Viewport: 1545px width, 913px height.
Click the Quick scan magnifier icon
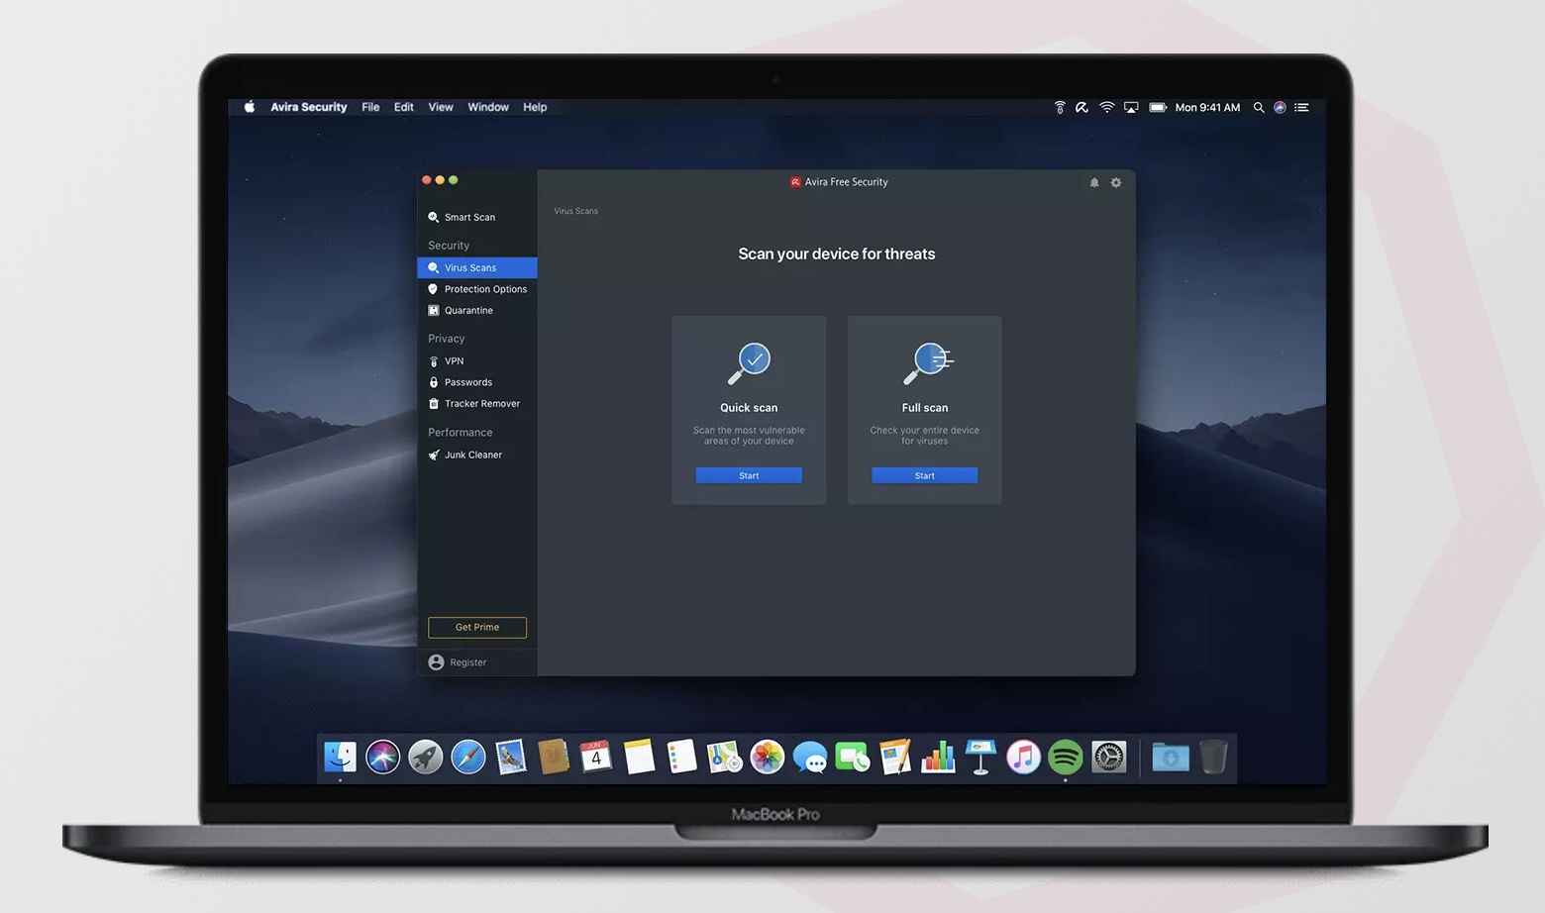(x=749, y=363)
